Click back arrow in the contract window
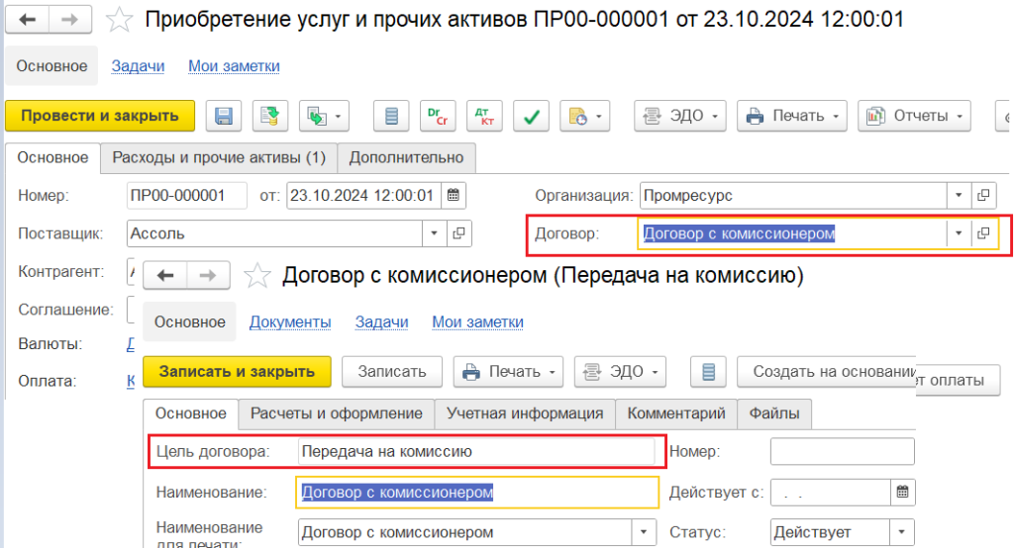The width and height of the screenshot is (1014, 548). pos(166,275)
